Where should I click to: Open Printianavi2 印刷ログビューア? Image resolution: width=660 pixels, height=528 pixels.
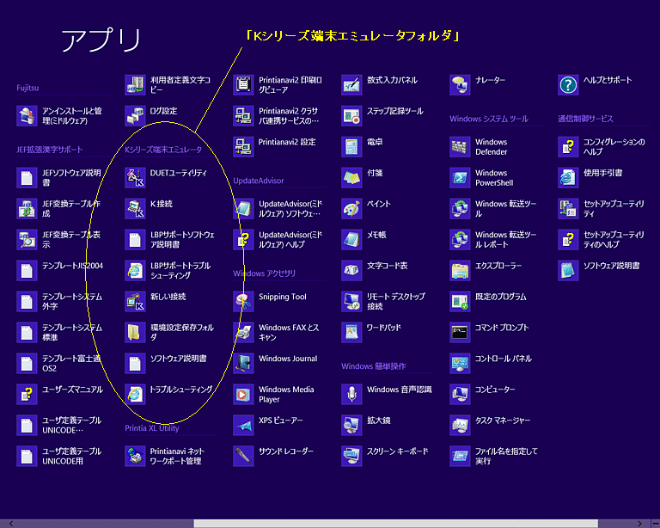(243, 84)
